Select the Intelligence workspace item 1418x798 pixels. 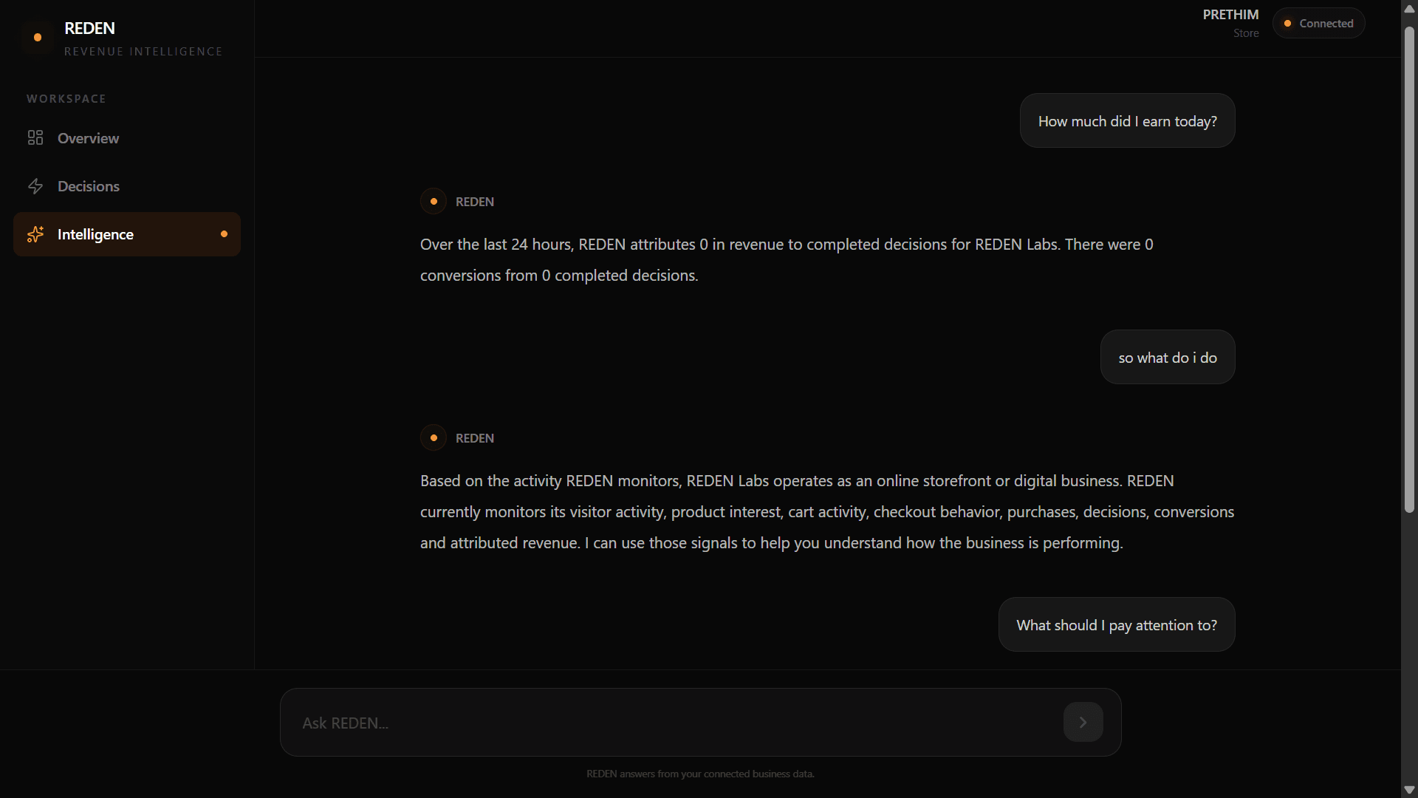[x=127, y=234]
